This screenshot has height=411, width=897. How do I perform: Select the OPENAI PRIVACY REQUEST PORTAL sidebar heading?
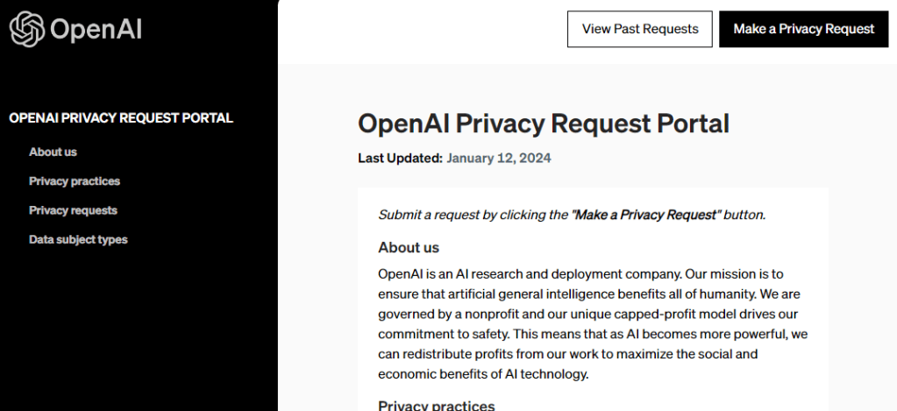121,117
